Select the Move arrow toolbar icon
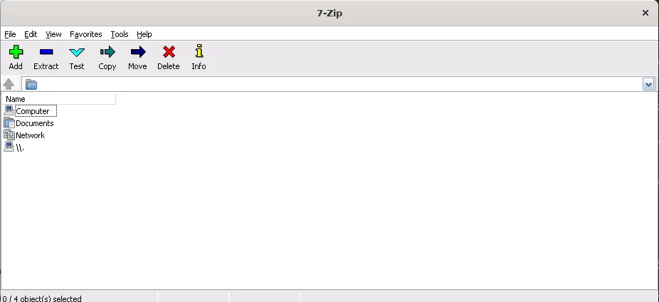The height and width of the screenshot is (302, 659). (x=138, y=52)
